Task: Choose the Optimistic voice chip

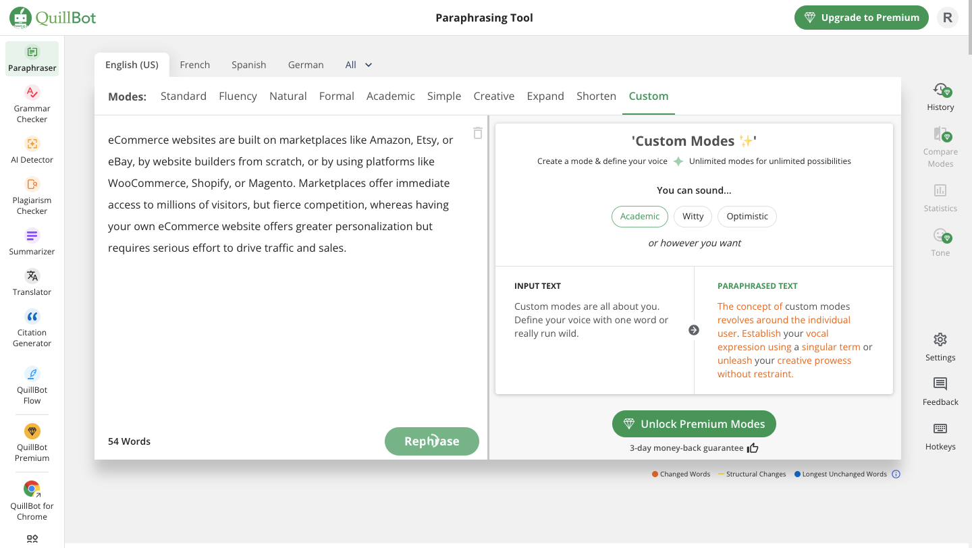Action: 747,216
